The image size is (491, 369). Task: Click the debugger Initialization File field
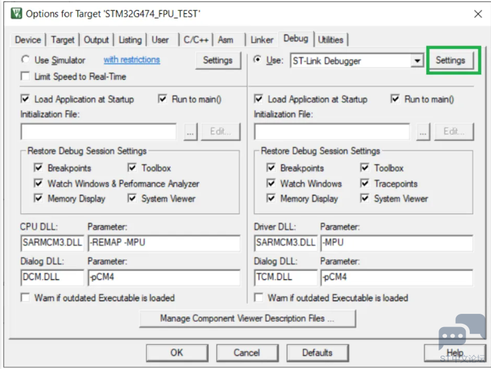coord(332,132)
